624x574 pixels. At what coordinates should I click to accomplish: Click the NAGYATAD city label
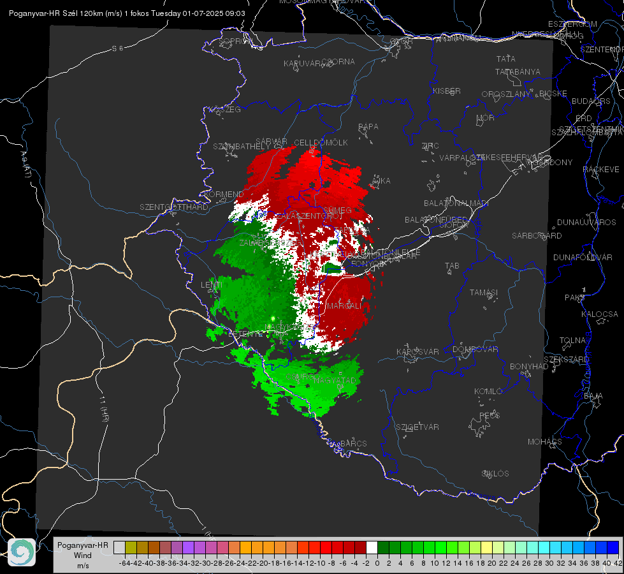(335, 380)
